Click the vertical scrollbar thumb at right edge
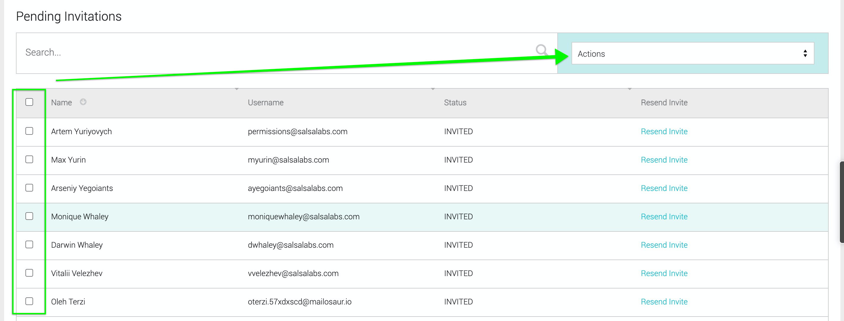The image size is (844, 321). point(842,202)
